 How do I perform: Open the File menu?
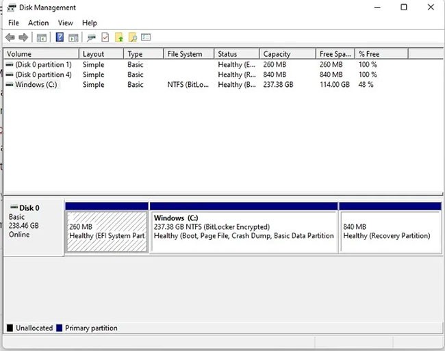pos(14,23)
